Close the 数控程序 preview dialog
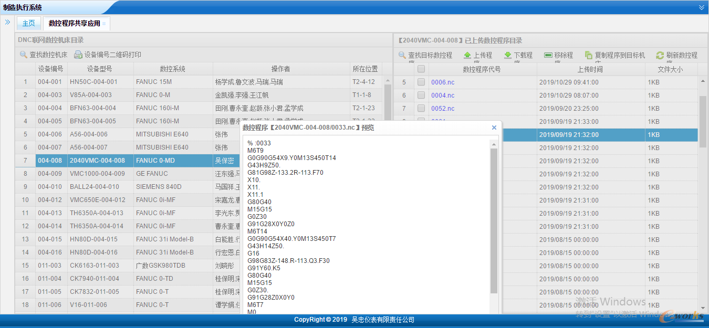 tap(494, 128)
